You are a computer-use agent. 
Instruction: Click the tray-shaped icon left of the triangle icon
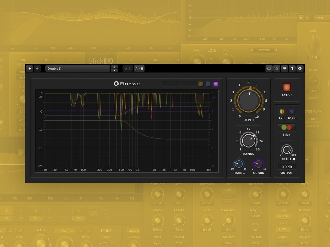(x=269, y=69)
